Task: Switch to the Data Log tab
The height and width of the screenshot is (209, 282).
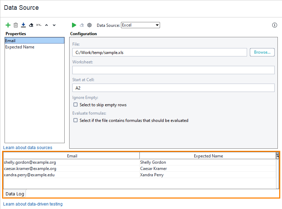Action: point(15,193)
